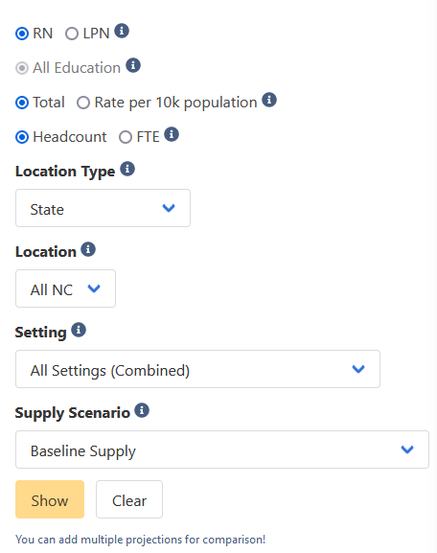Open the All Settings (Combined) dropdown

point(197,369)
